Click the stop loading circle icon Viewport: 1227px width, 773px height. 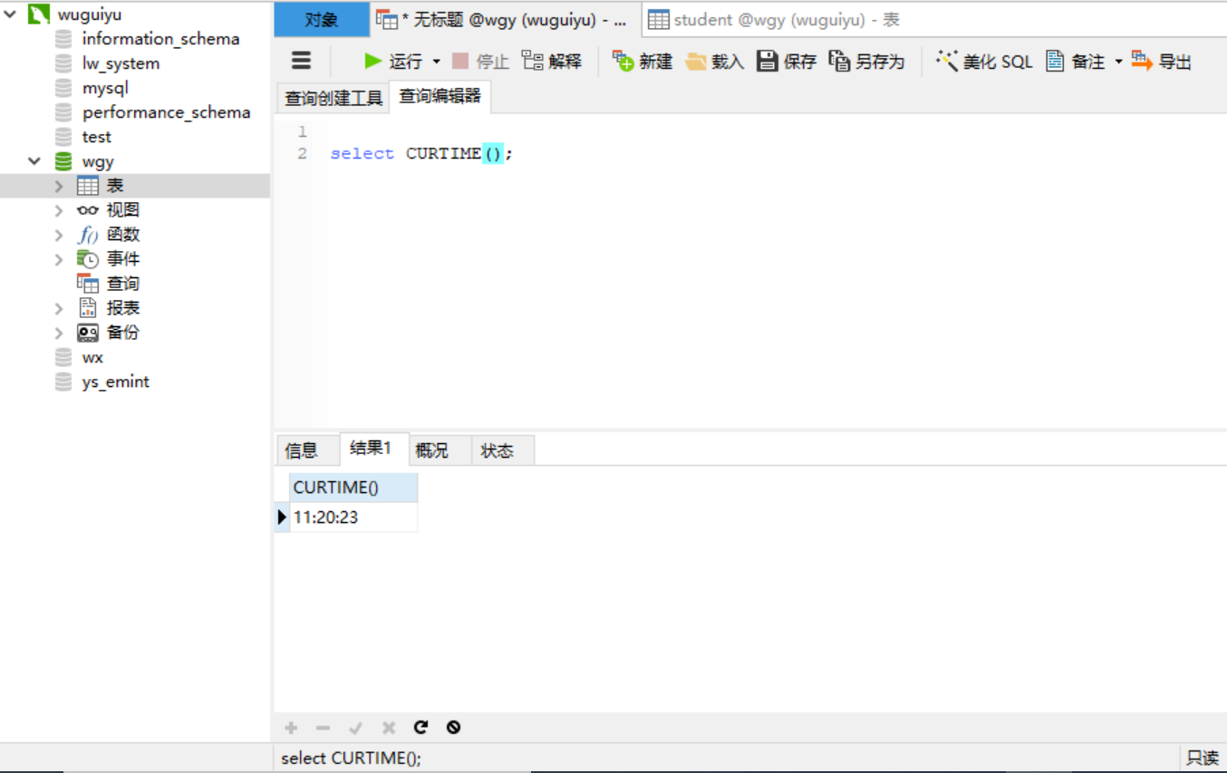(453, 727)
